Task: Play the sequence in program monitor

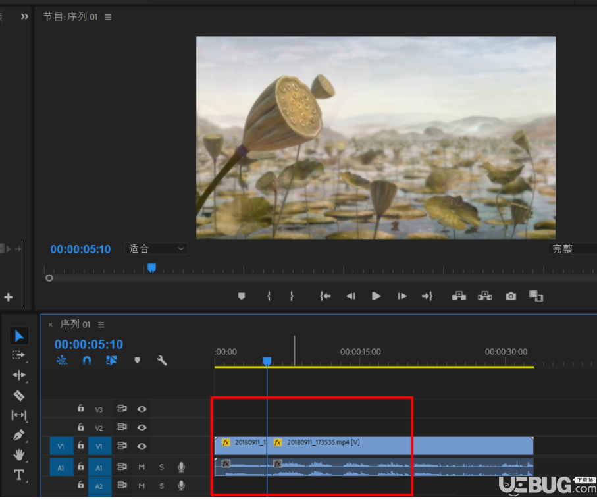Action: tap(376, 296)
